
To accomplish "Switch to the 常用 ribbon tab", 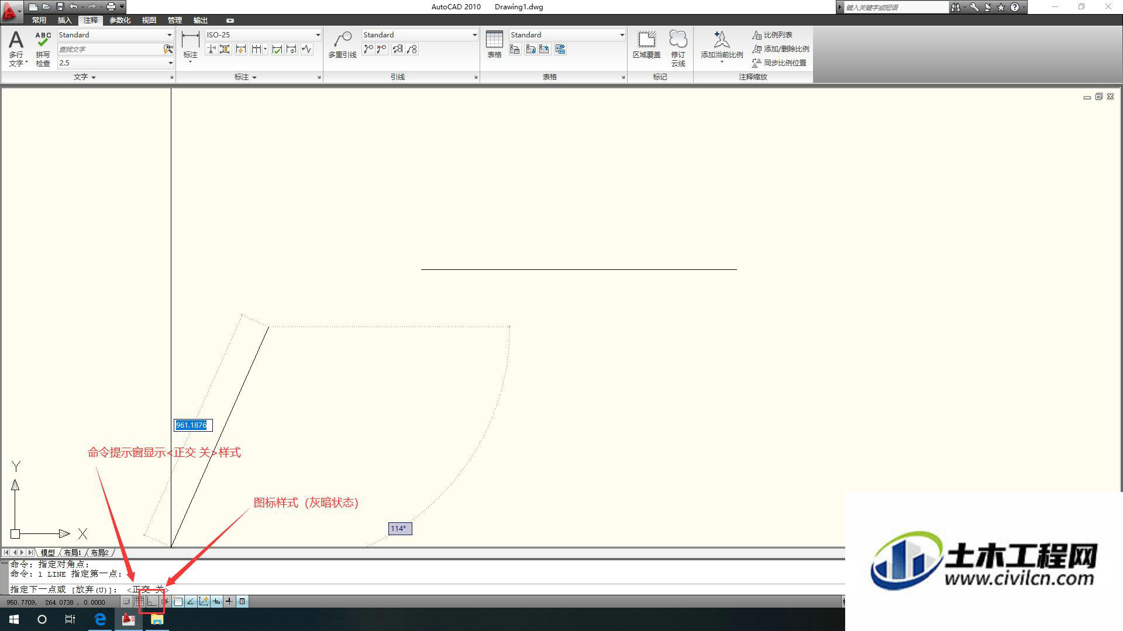I will pos(39,20).
